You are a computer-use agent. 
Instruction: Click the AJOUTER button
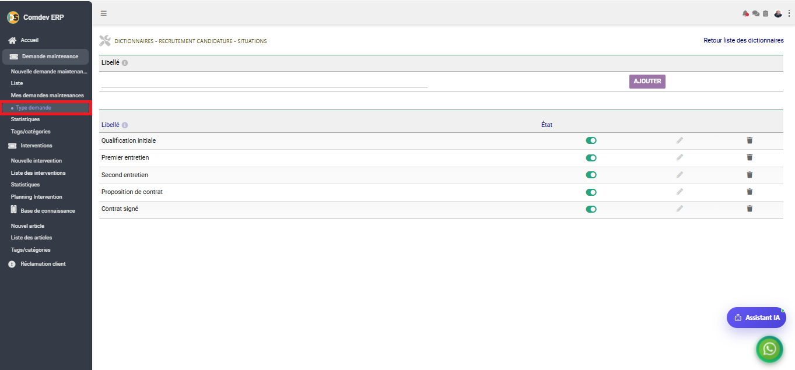(647, 82)
